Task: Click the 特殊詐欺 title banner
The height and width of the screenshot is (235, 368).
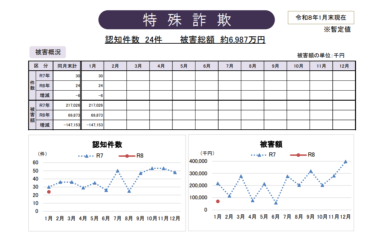Action: pyautogui.click(x=187, y=20)
